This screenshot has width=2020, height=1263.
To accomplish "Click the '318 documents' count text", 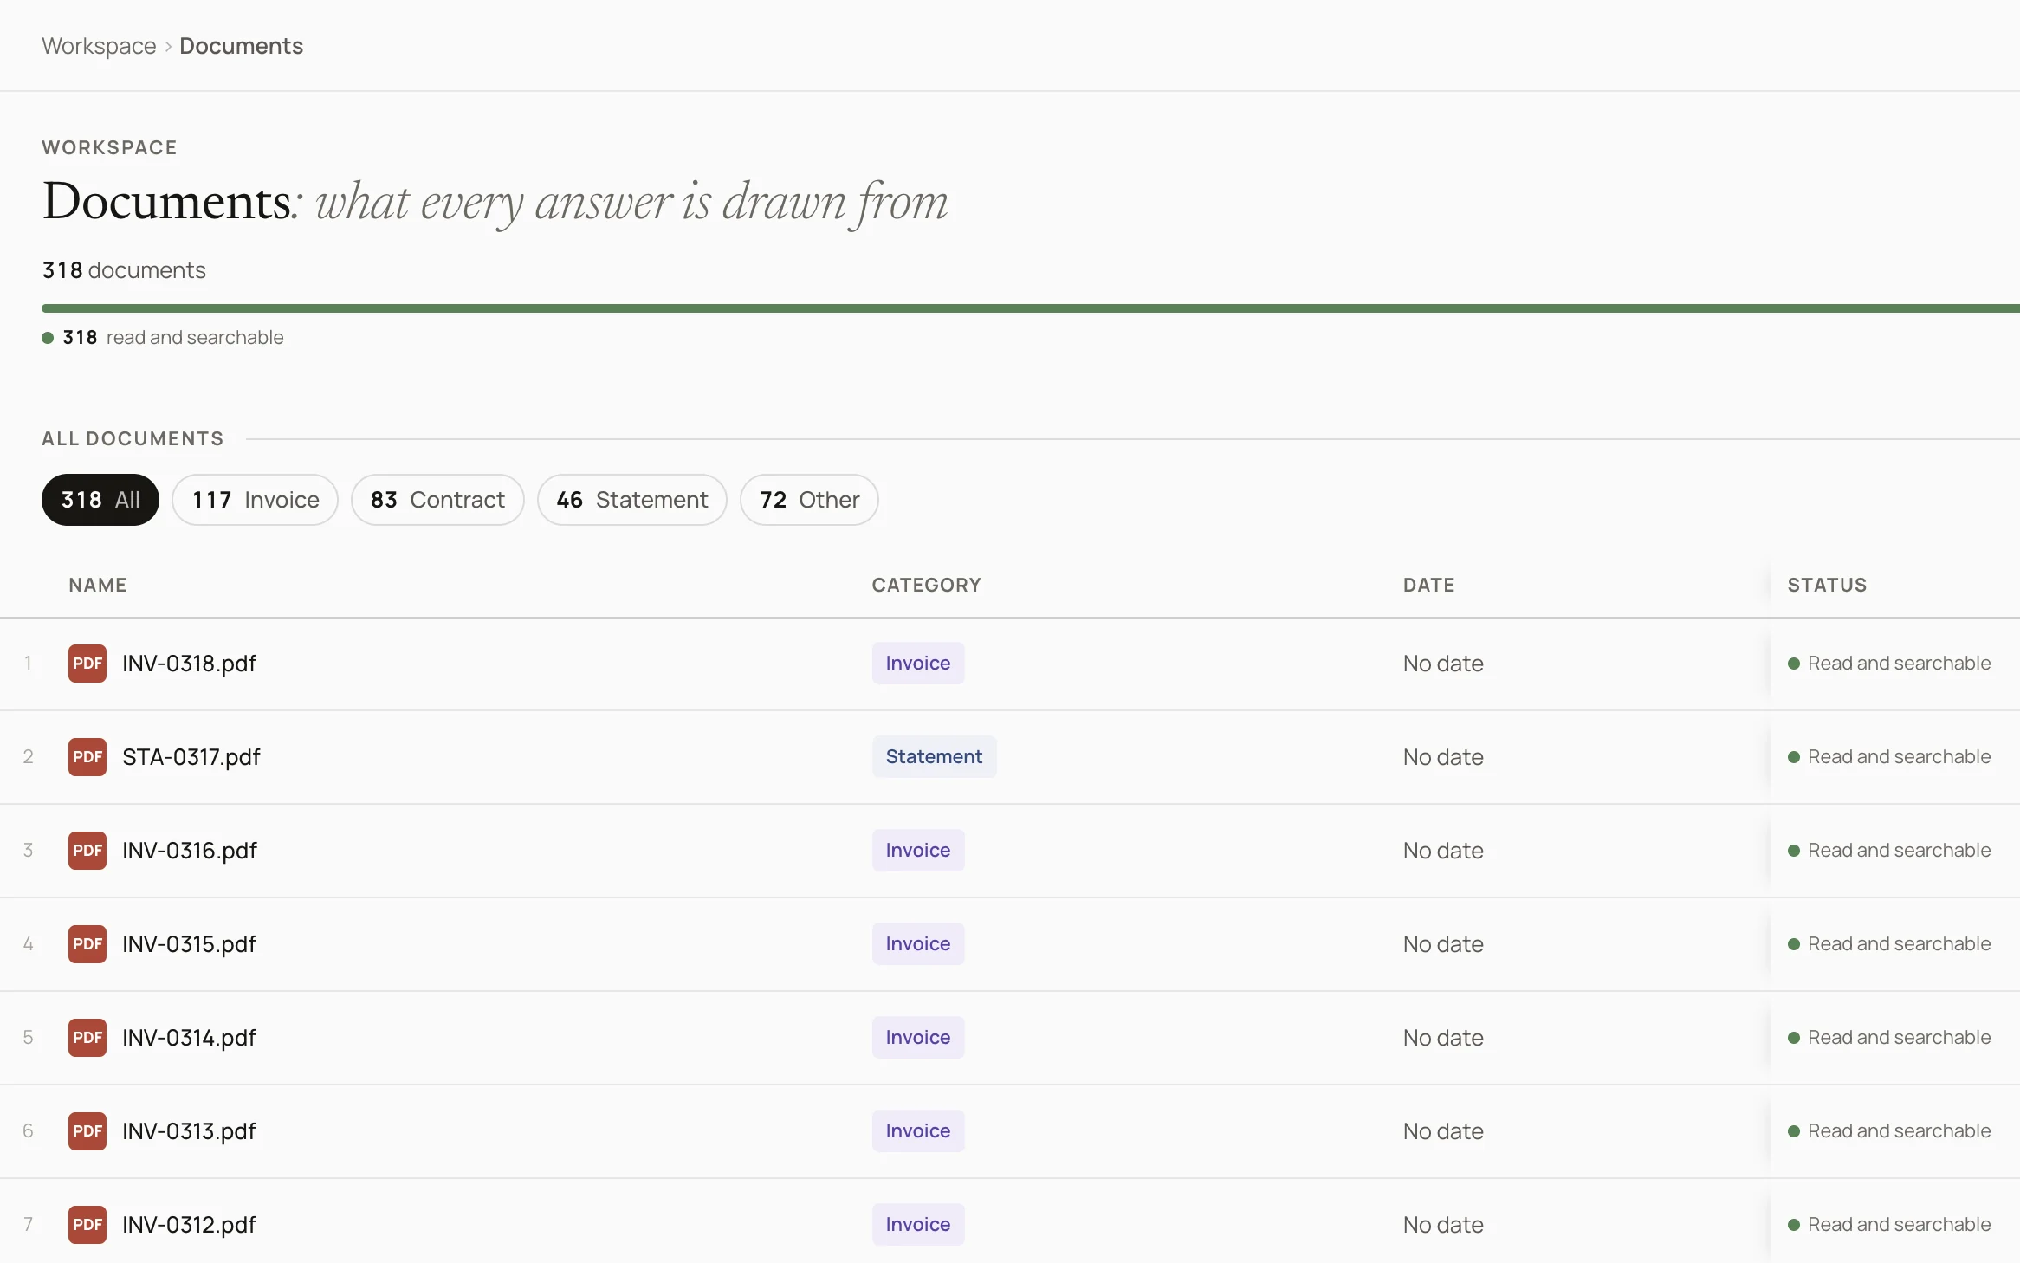I will (124, 270).
